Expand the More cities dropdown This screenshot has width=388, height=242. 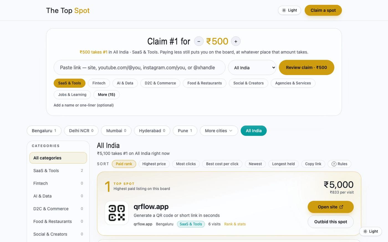pos(219,131)
